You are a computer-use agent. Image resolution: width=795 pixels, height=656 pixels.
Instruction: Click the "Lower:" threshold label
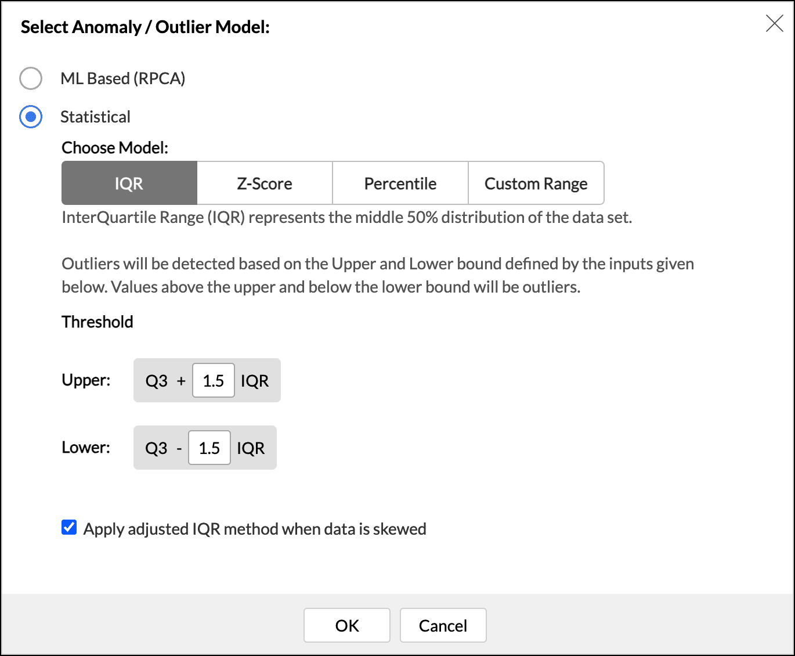click(x=86, y=448)
